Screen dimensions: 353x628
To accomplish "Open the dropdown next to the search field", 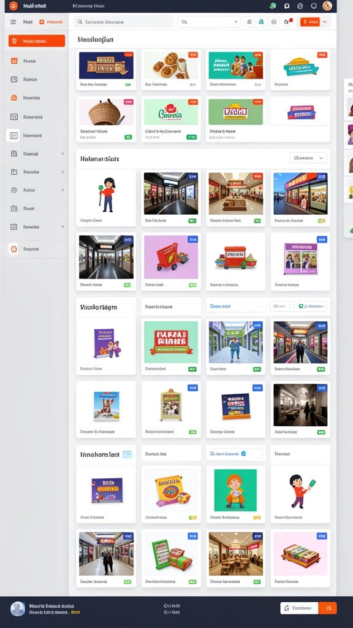I will pos(209,22).
